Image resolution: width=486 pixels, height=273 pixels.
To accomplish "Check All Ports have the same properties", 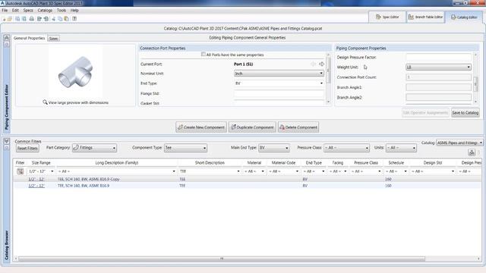I will click(x=204, y=54).
